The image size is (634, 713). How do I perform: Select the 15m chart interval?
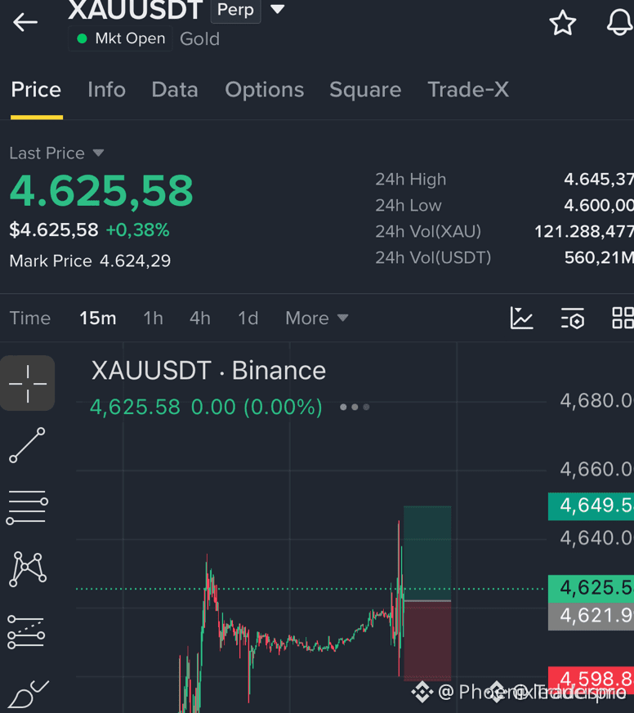click(98, 318)
